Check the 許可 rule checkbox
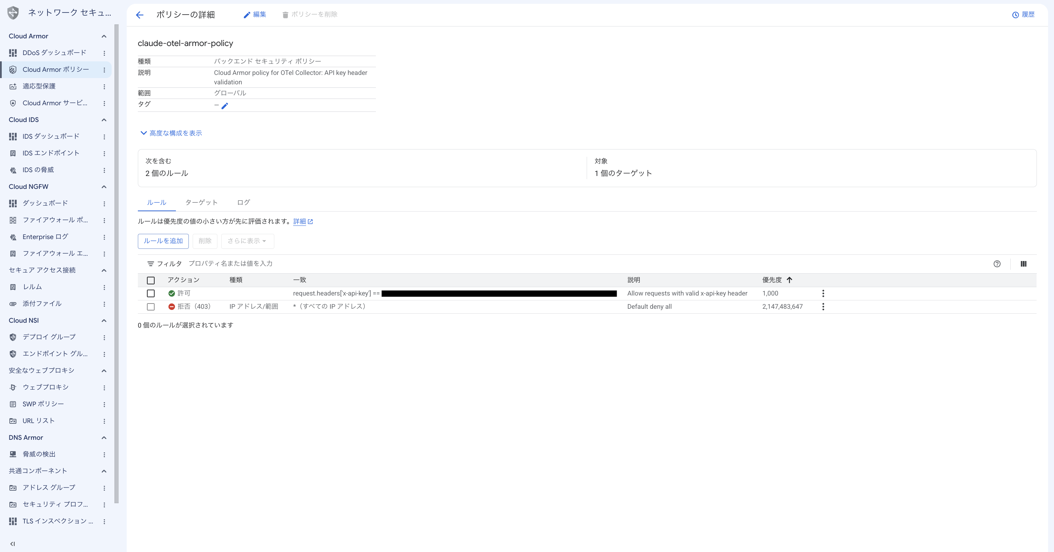The image size is (1054, 552). (x=150, y=293)
